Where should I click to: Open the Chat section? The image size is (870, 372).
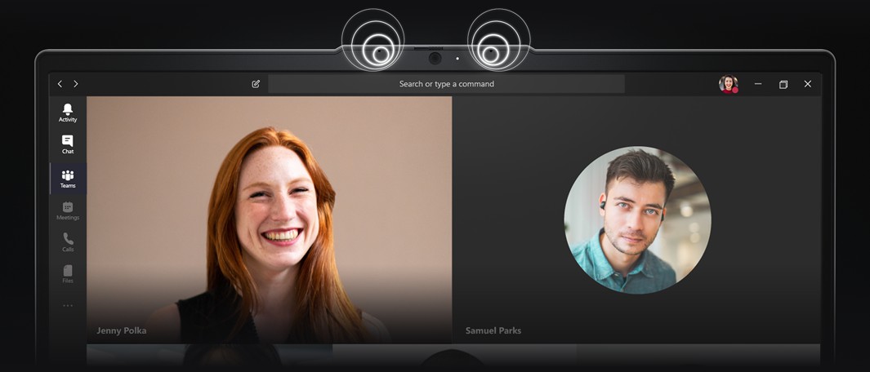pyautogui.click(x=68, y=144)
